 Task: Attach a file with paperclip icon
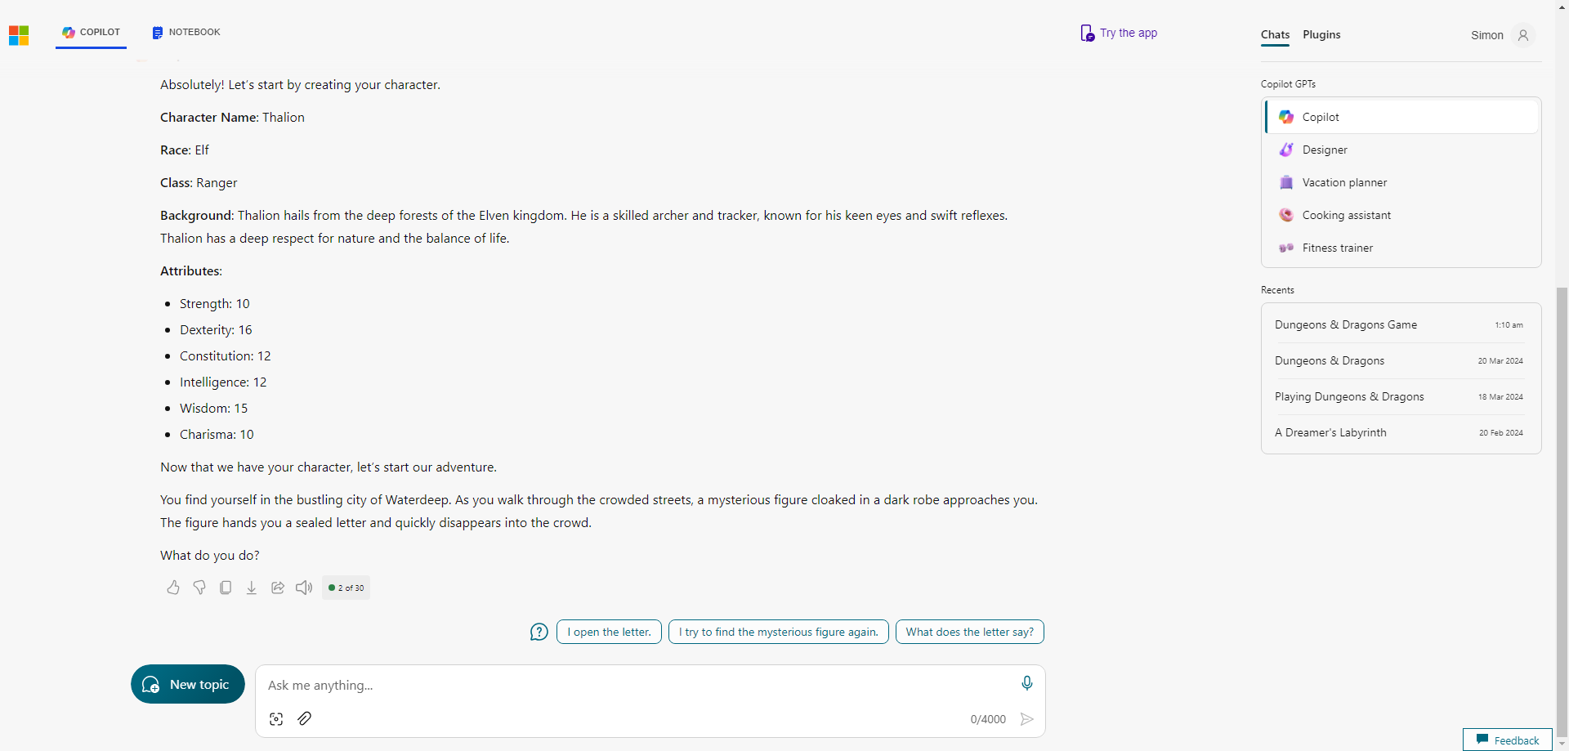click(x=305, y=718)
